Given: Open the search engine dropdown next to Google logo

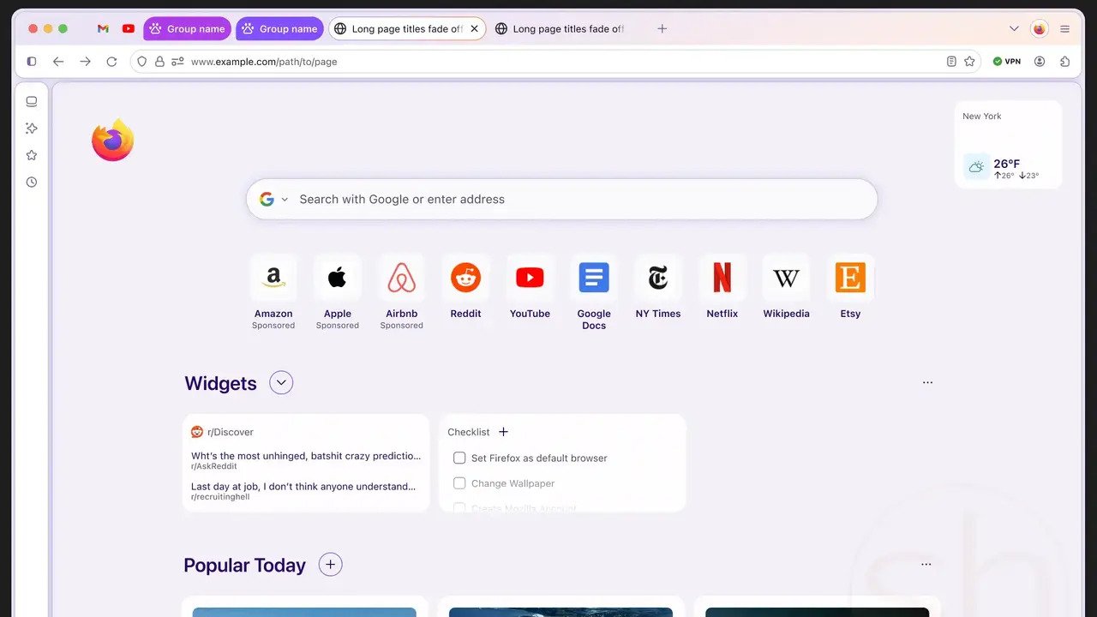Looking at the screenshot, I should pyautogui.click(x=284, y=199).
